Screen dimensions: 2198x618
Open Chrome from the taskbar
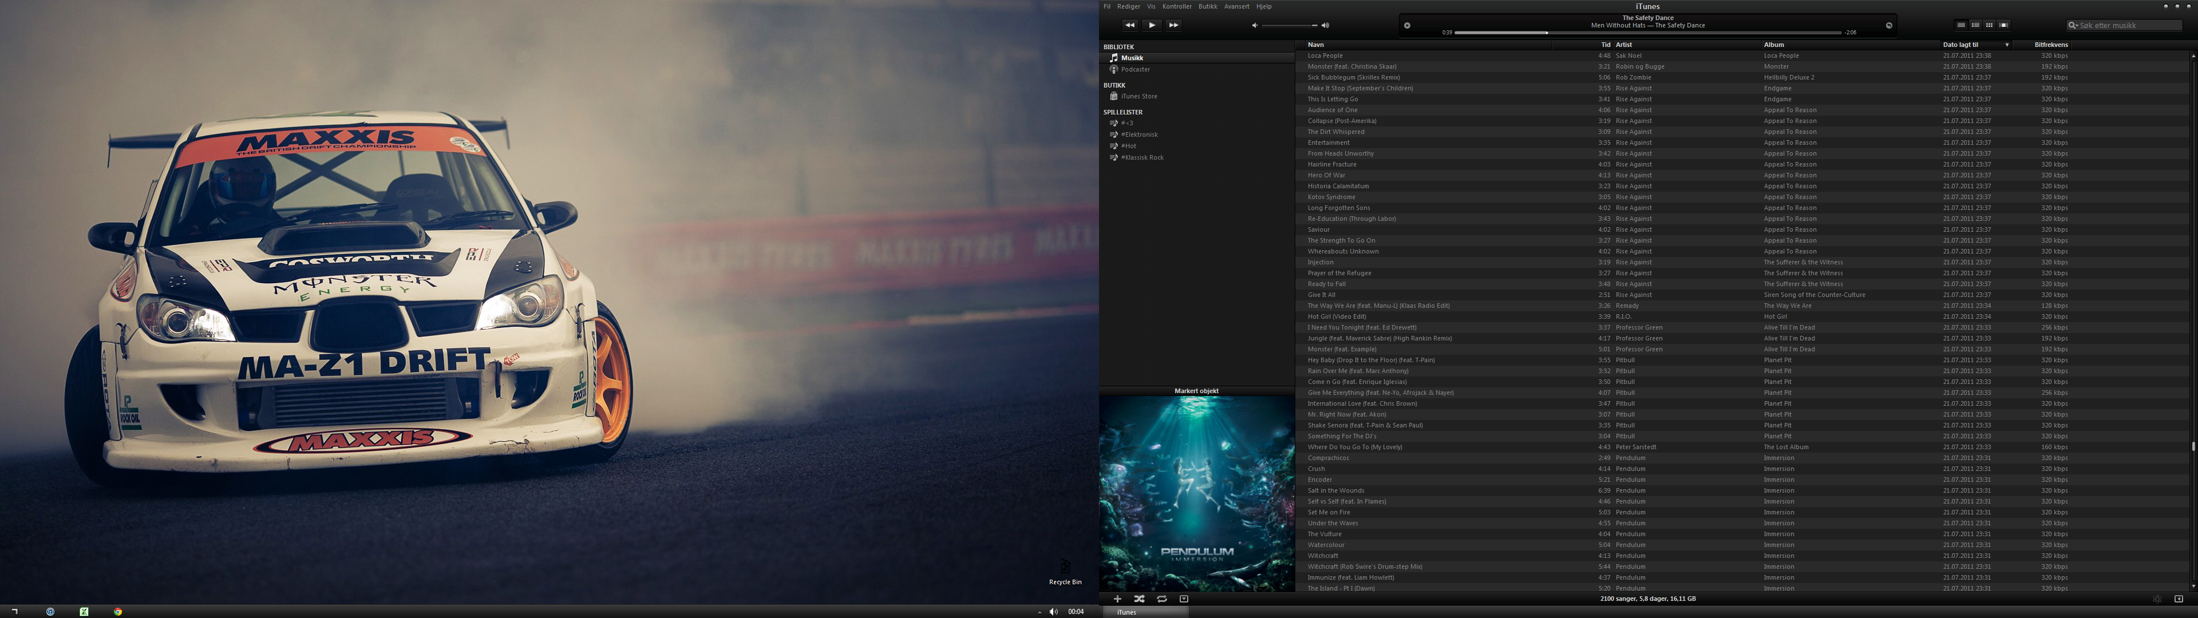tap(118, 611)
